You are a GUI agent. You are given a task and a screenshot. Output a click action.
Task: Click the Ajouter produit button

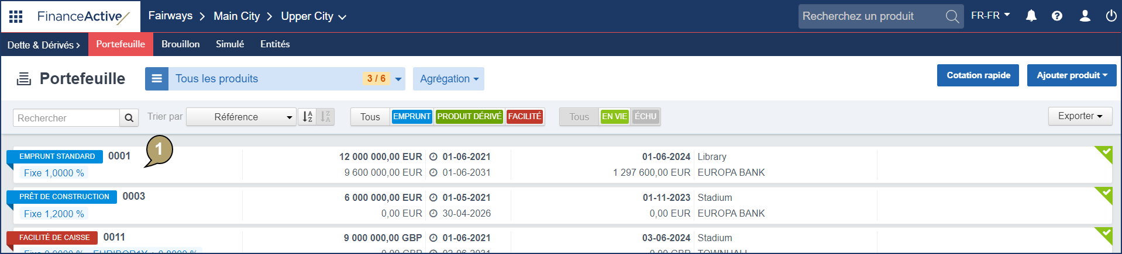1071,75
